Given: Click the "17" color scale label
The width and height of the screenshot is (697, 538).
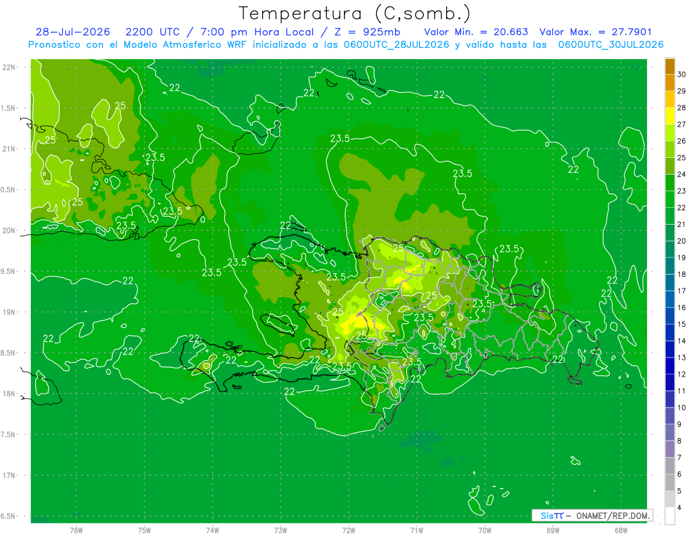Looking at the screenshot, I should point(682,291).
